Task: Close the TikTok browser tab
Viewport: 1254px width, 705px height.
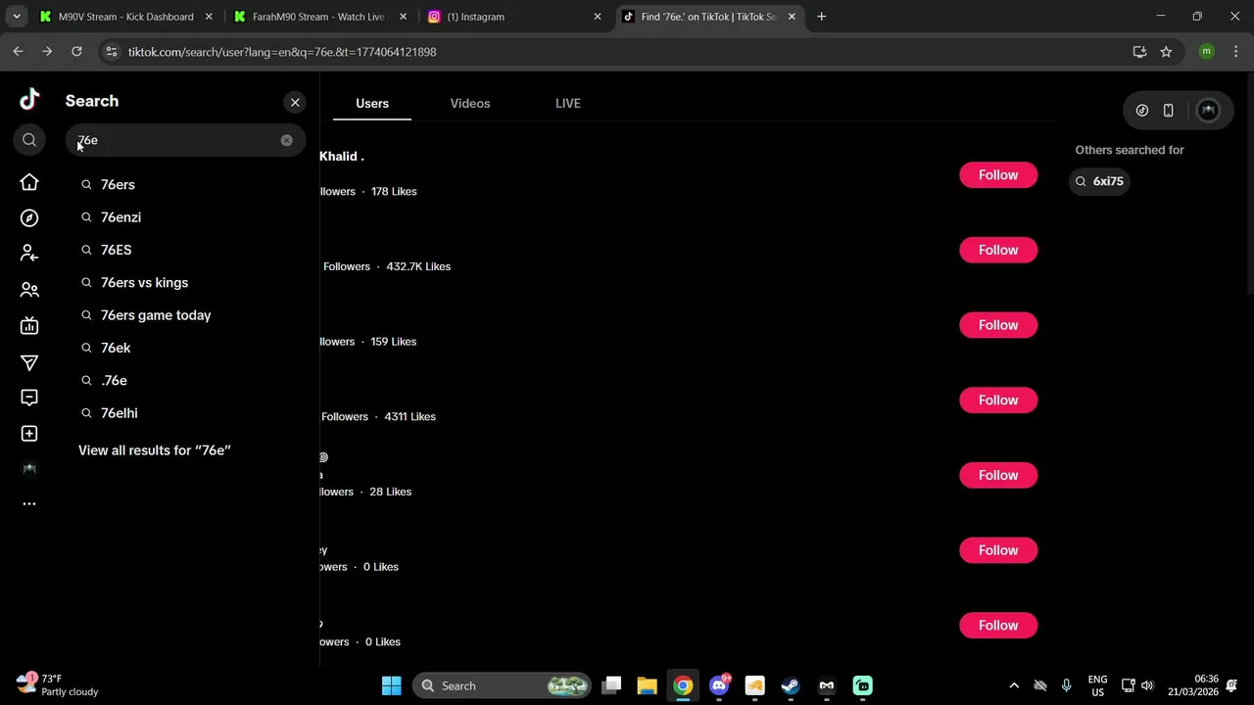Action: (792, 17)
